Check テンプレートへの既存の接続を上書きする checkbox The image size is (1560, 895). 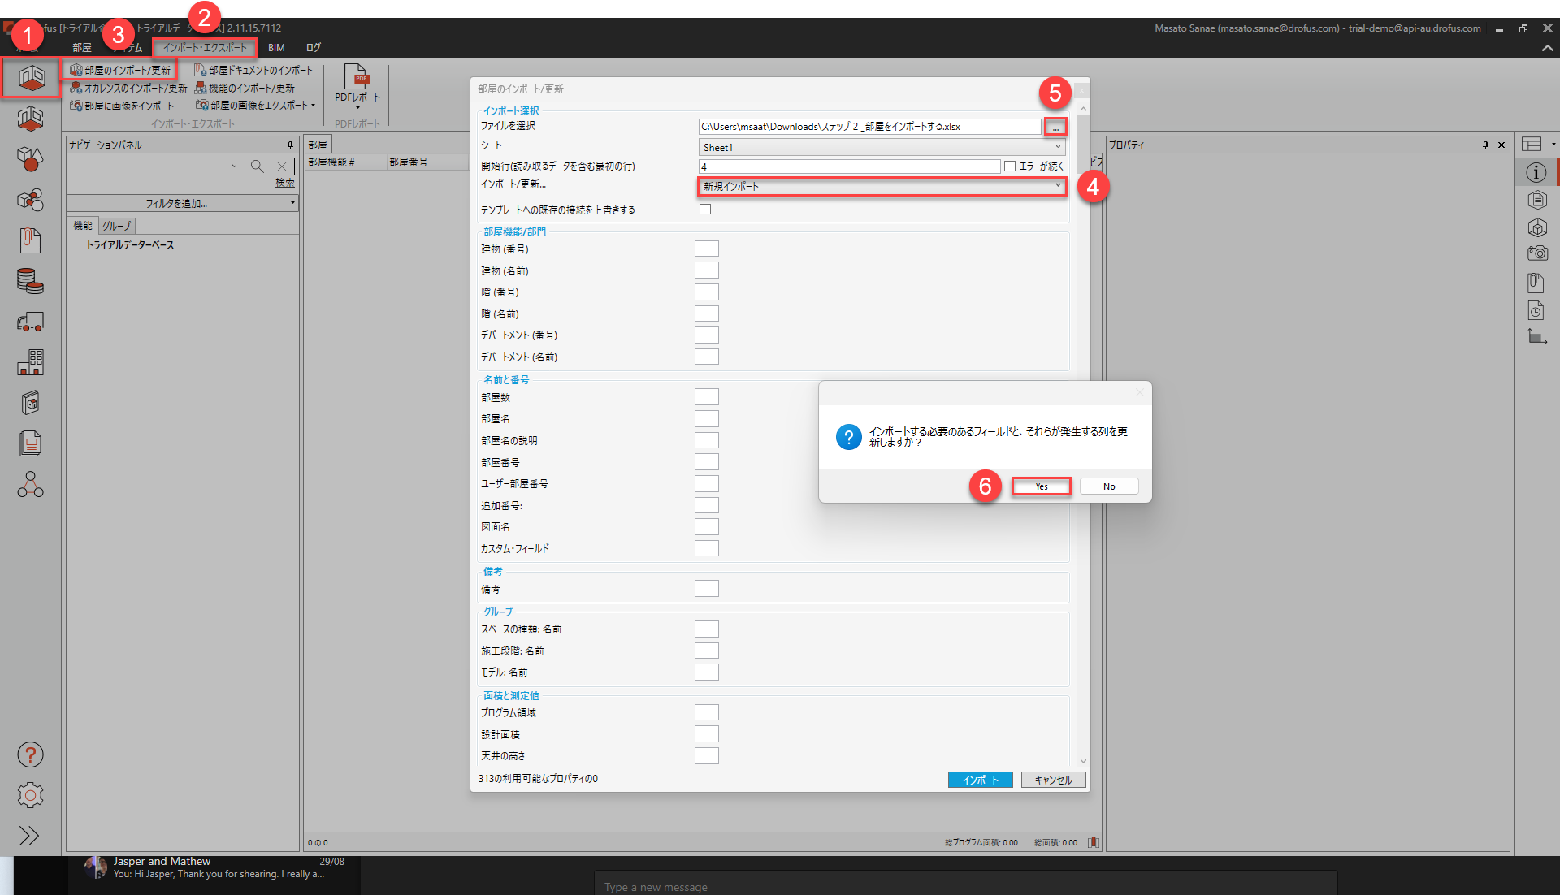pyautogui.click(x=705, y=210)
